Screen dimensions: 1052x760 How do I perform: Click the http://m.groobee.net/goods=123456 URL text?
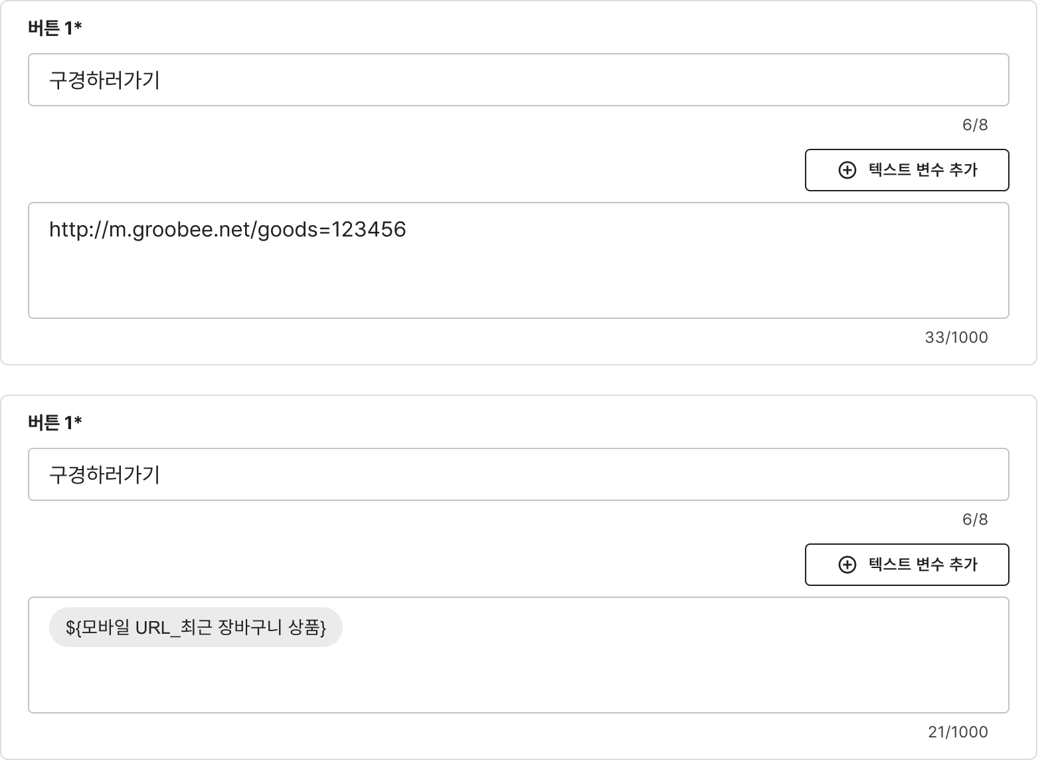point(227,229)
